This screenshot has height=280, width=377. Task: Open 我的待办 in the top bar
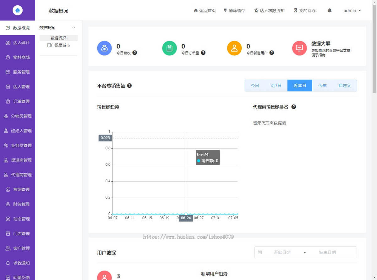point(305,10)
